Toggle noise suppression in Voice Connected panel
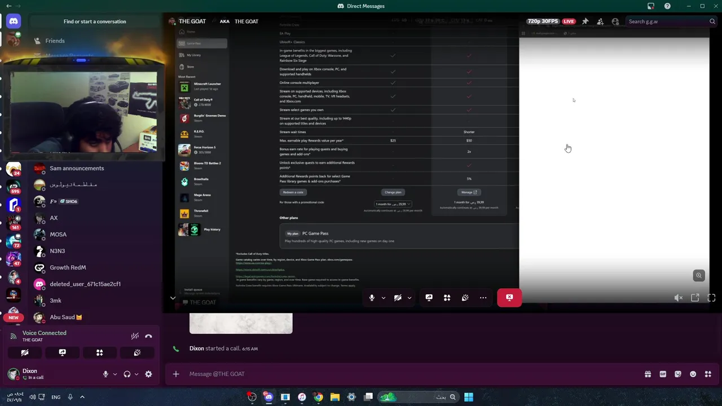This screenshot has height=406, width=722. (135, 336)
